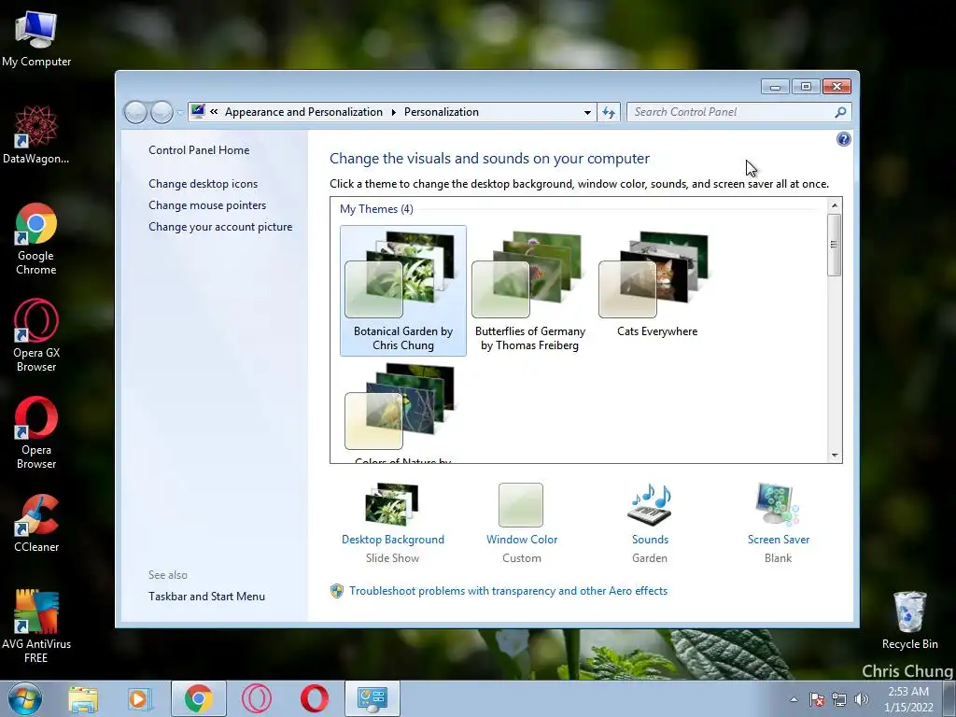Select the Google Chrome desktop shortcut
The image size is (956, 717).
pos(36,238)
